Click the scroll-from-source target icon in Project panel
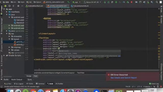 [x=9, y=6]
